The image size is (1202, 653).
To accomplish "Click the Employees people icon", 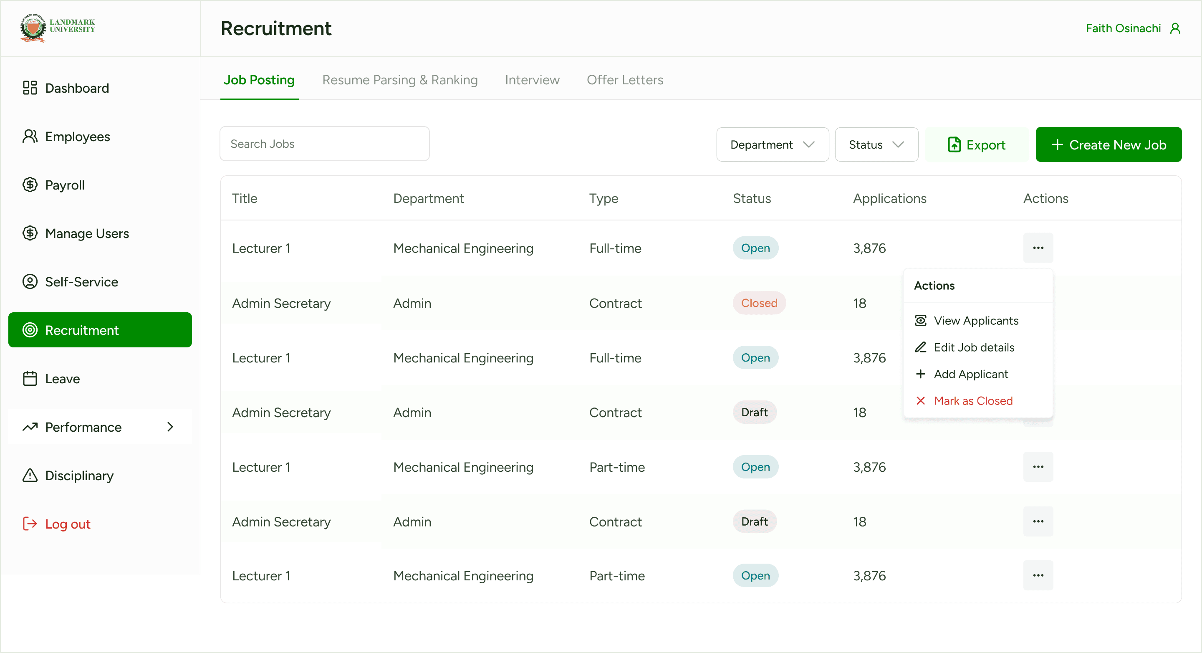I will pos(30,136).
